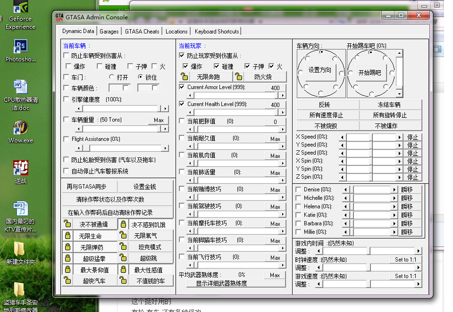
Task: Click the lock icon beside 无限生命
Action: (x=67, y=236)
